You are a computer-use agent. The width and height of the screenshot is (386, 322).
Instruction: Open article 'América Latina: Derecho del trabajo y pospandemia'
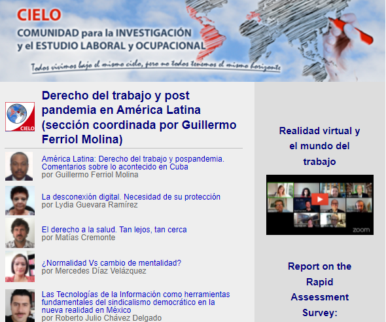(133, 163)
